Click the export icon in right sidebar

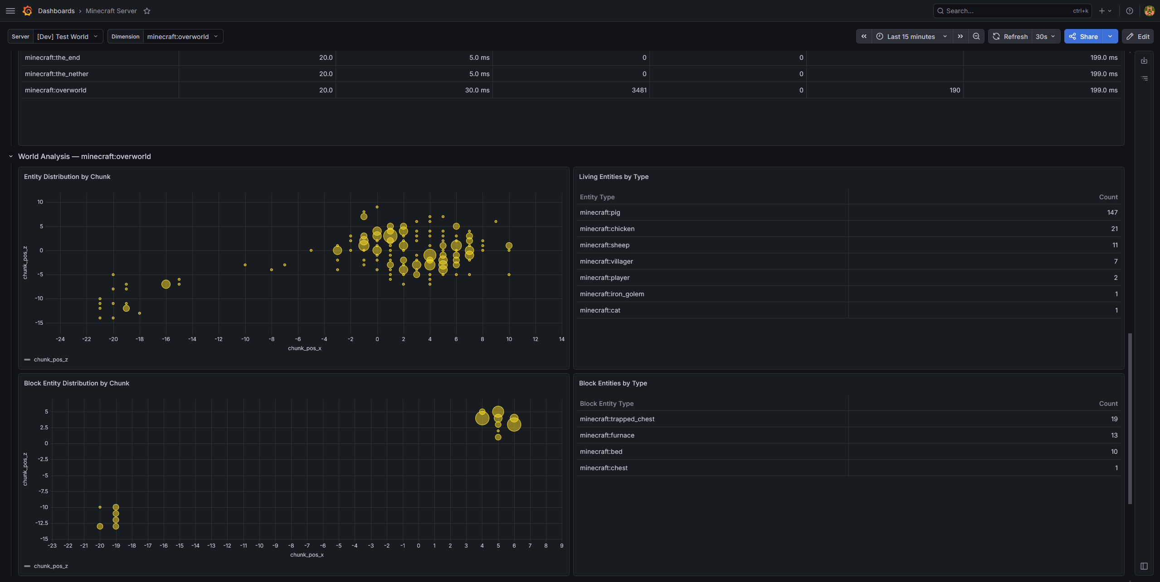[1144, 60]
